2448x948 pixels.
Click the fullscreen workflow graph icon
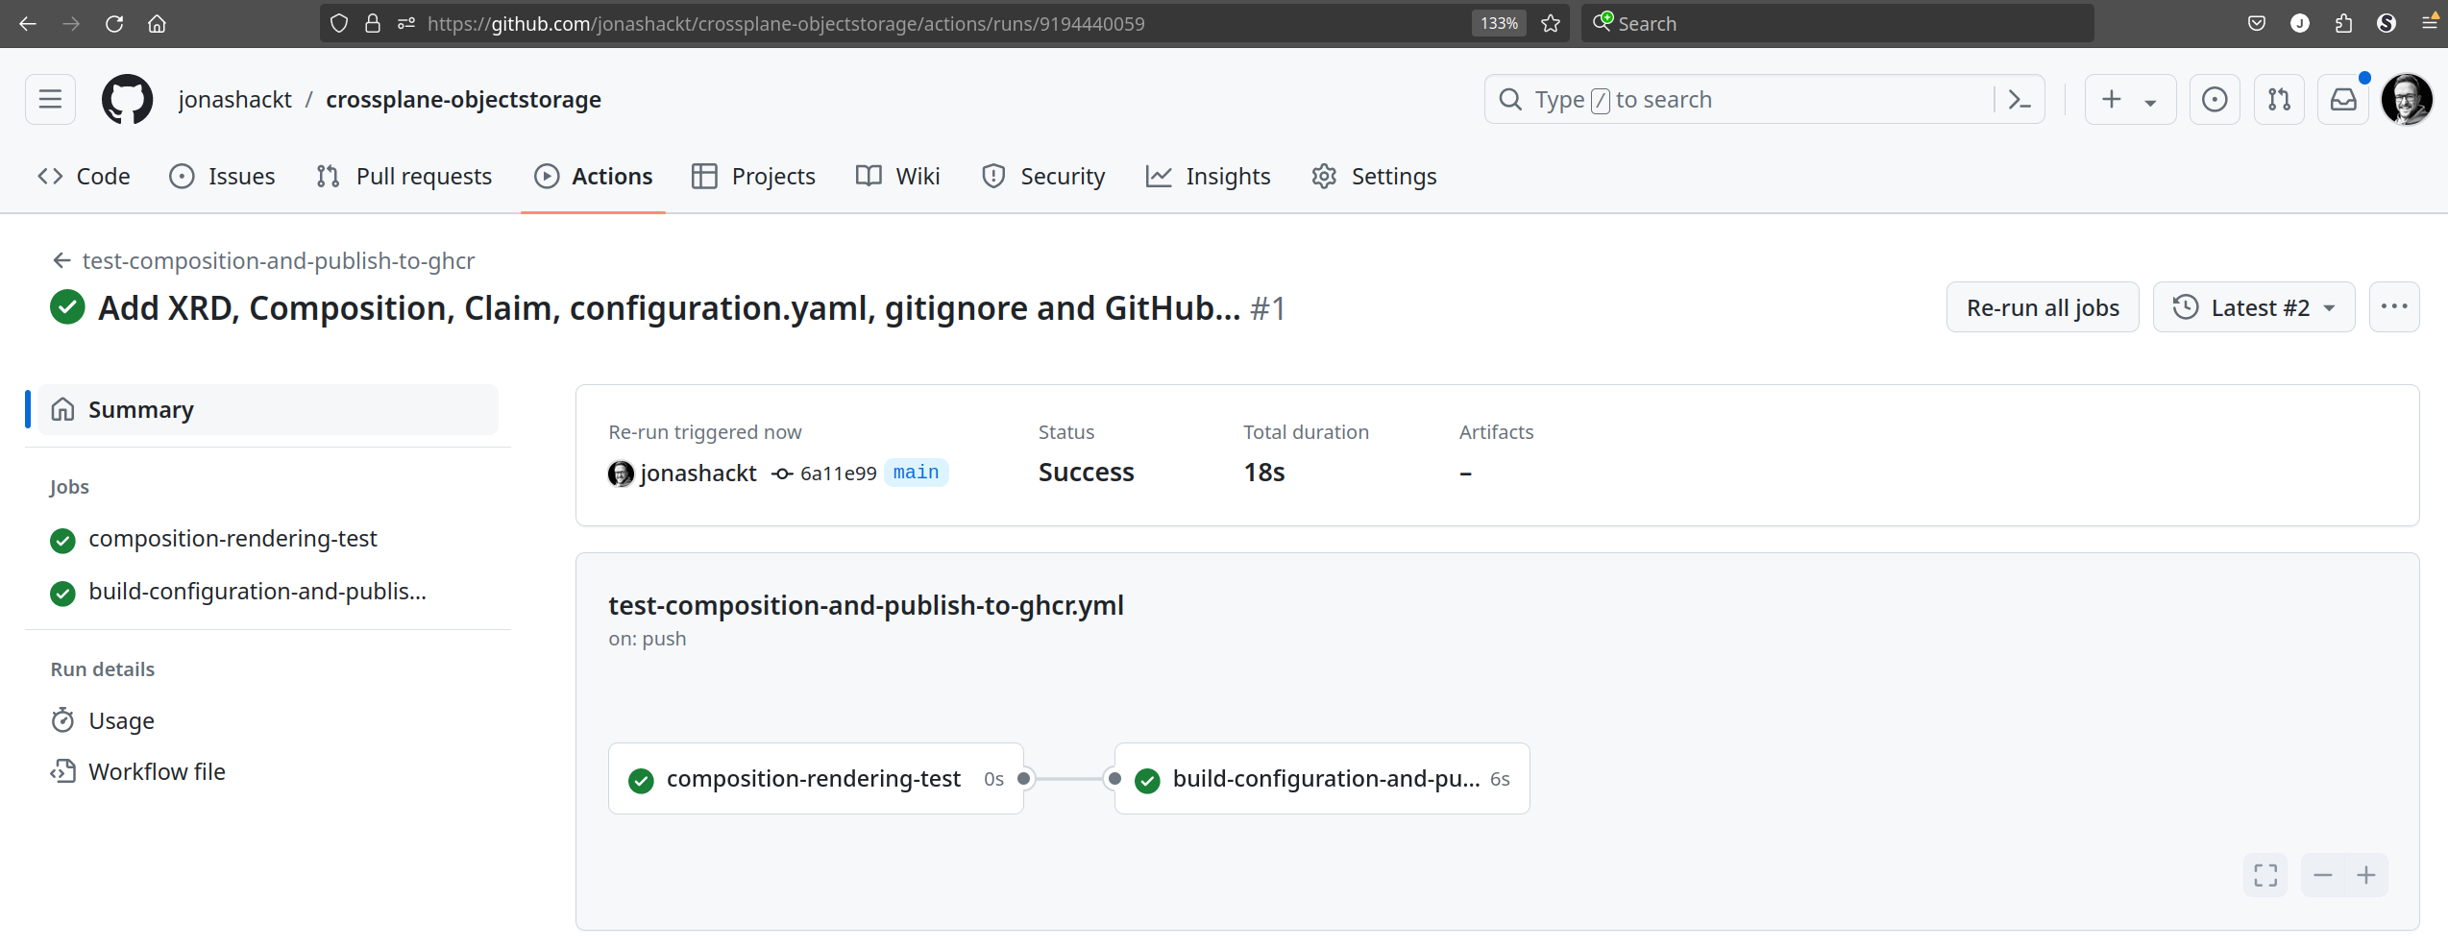pos(2265,875)
